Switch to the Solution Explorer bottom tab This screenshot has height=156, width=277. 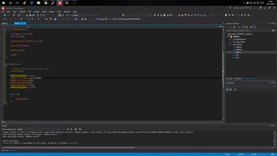pyautogui.click(x=250, y=79)
